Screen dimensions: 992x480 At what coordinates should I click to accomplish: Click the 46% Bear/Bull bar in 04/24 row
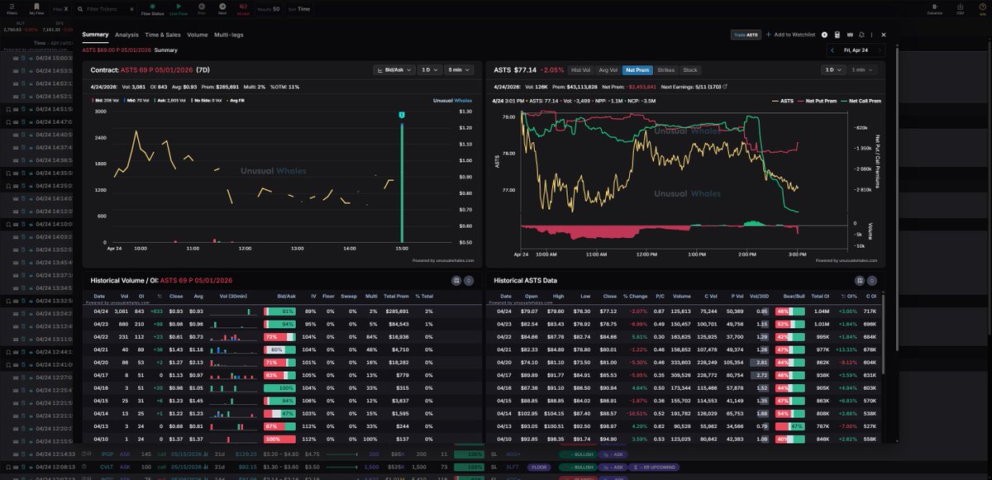[790, 311]
